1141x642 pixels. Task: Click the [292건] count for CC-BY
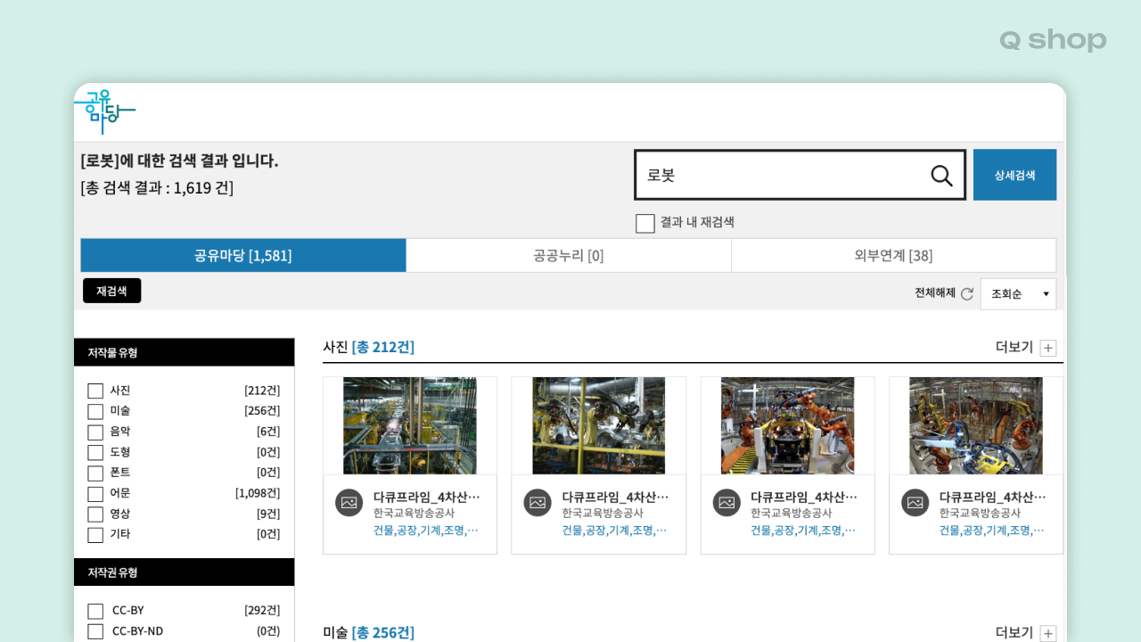pos(262,611)
